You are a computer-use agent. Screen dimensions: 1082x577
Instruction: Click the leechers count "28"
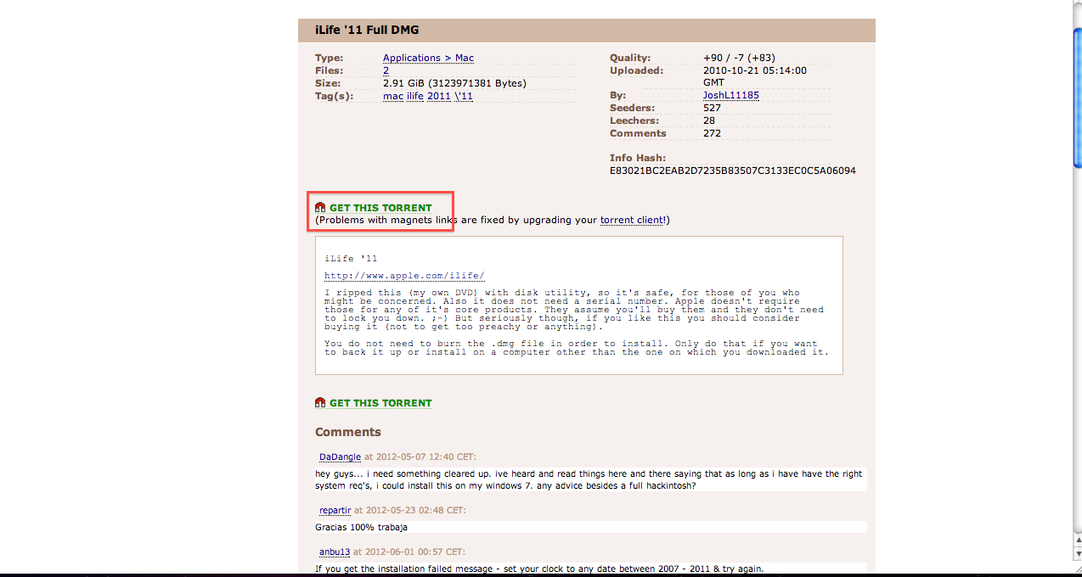click(709, 120)
